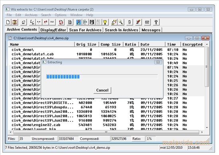Click the greyed-out grid toolbar icon
The height and width of the screenshot is (155, 219).
[99, 22]
